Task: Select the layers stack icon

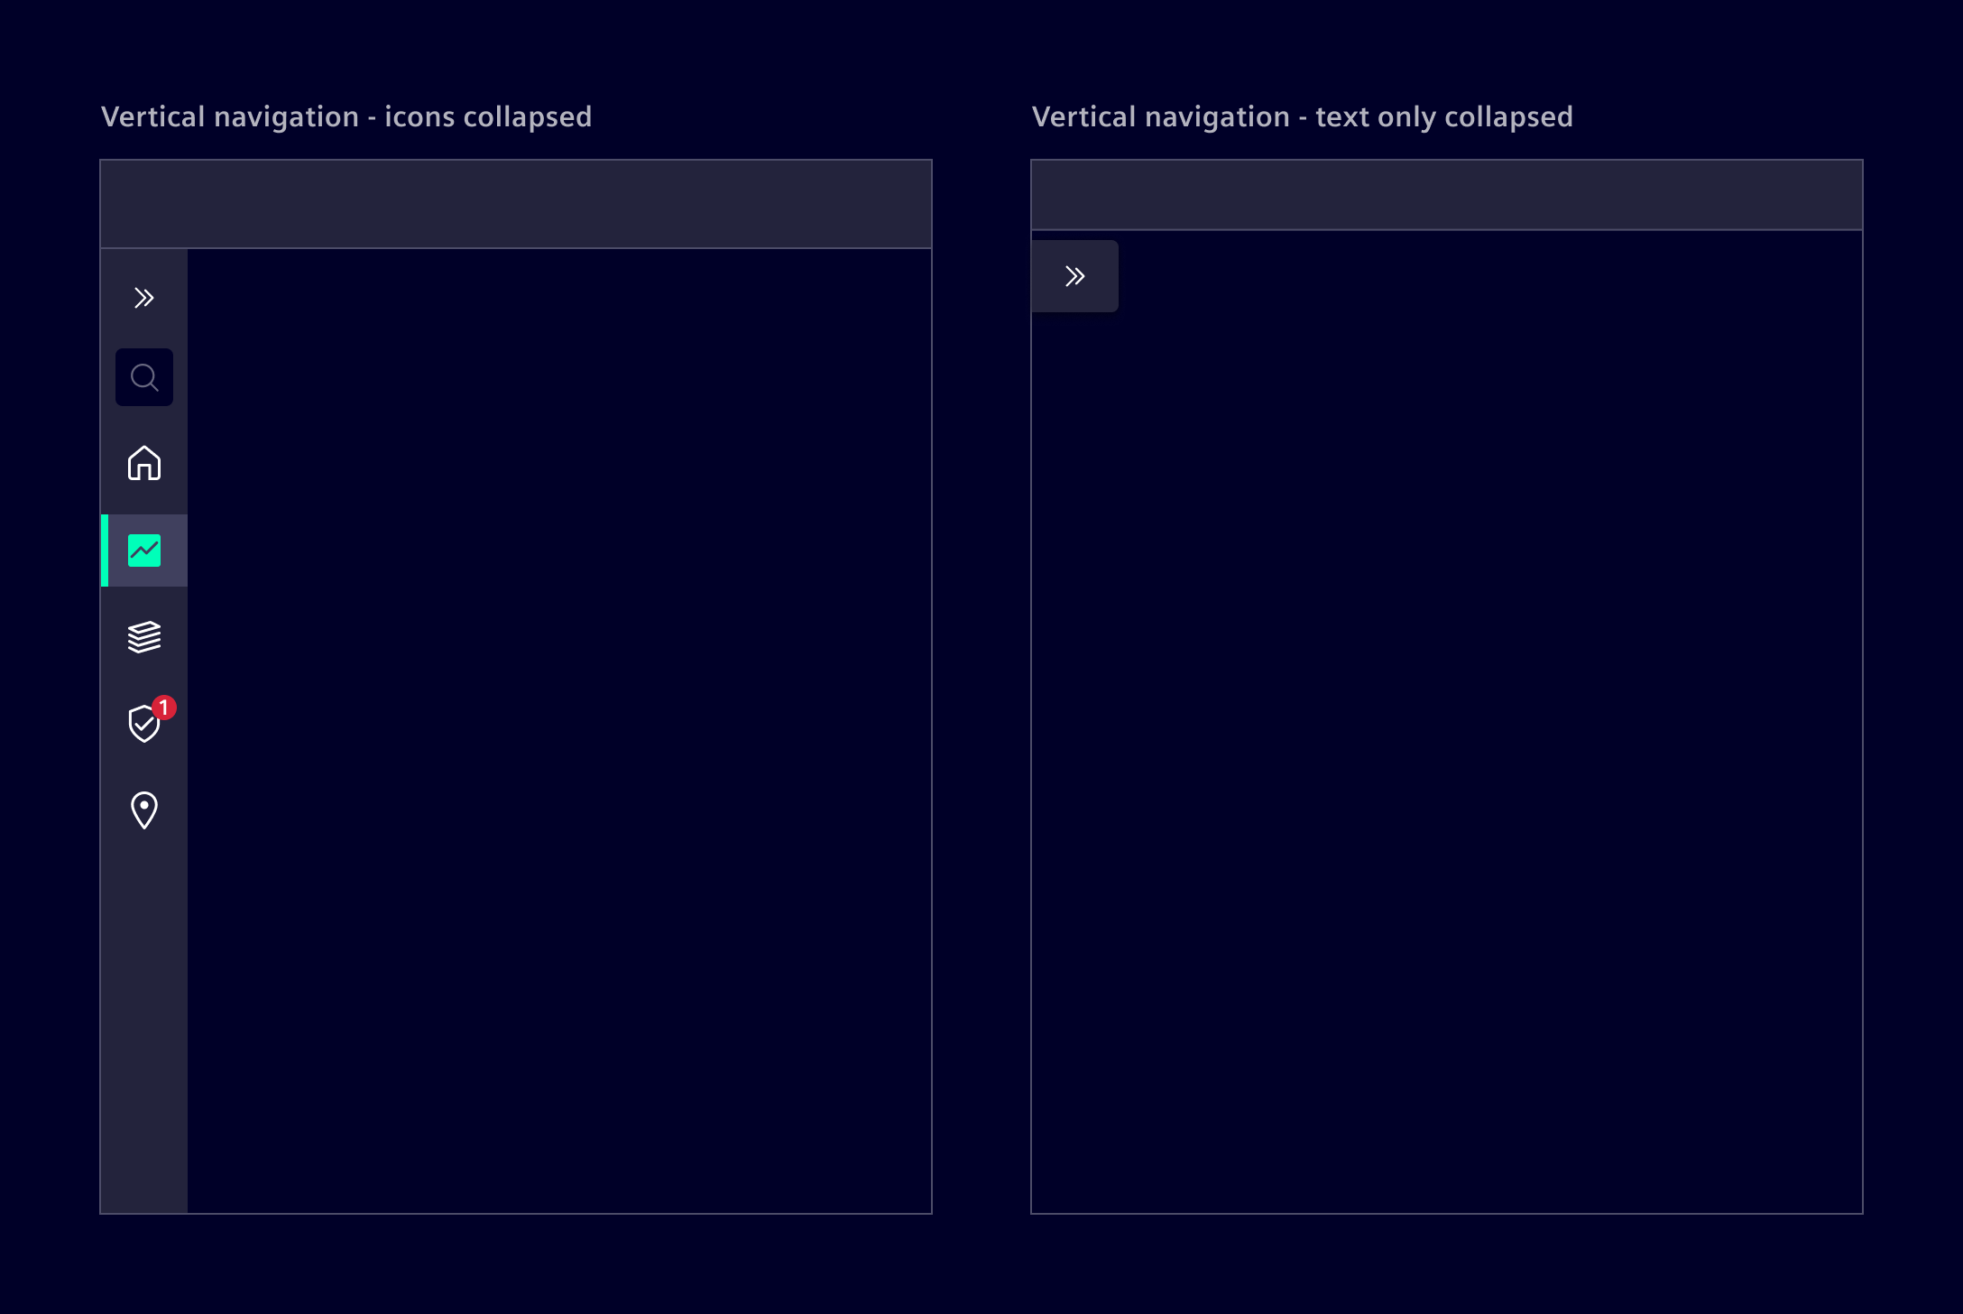Action: coord(143,636)
